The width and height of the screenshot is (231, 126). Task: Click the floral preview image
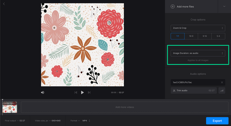tap(82, 45)
